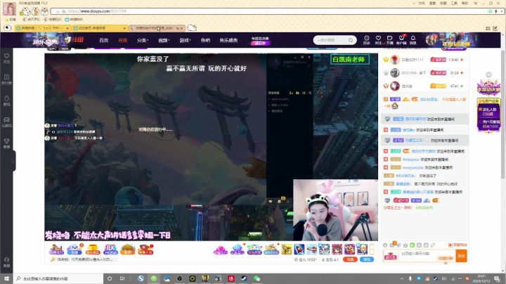
Task: Open the 云游戏 gamepad icon in left sidebar
Action: pyautogui.click(x=6, y=122)
